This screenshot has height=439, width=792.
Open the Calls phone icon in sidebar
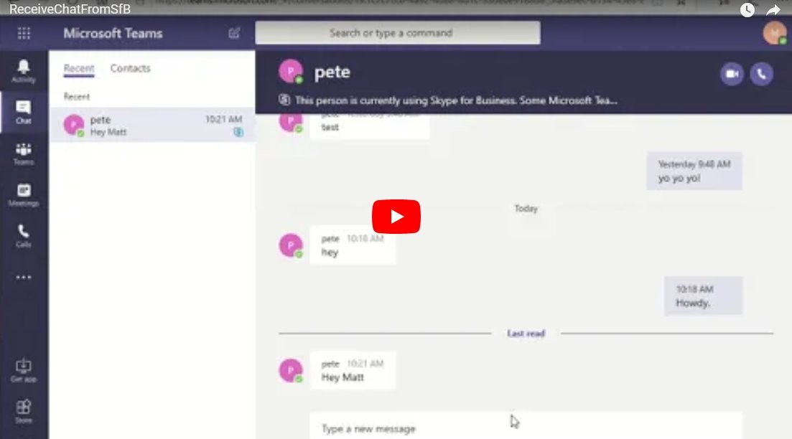(24, 235)
